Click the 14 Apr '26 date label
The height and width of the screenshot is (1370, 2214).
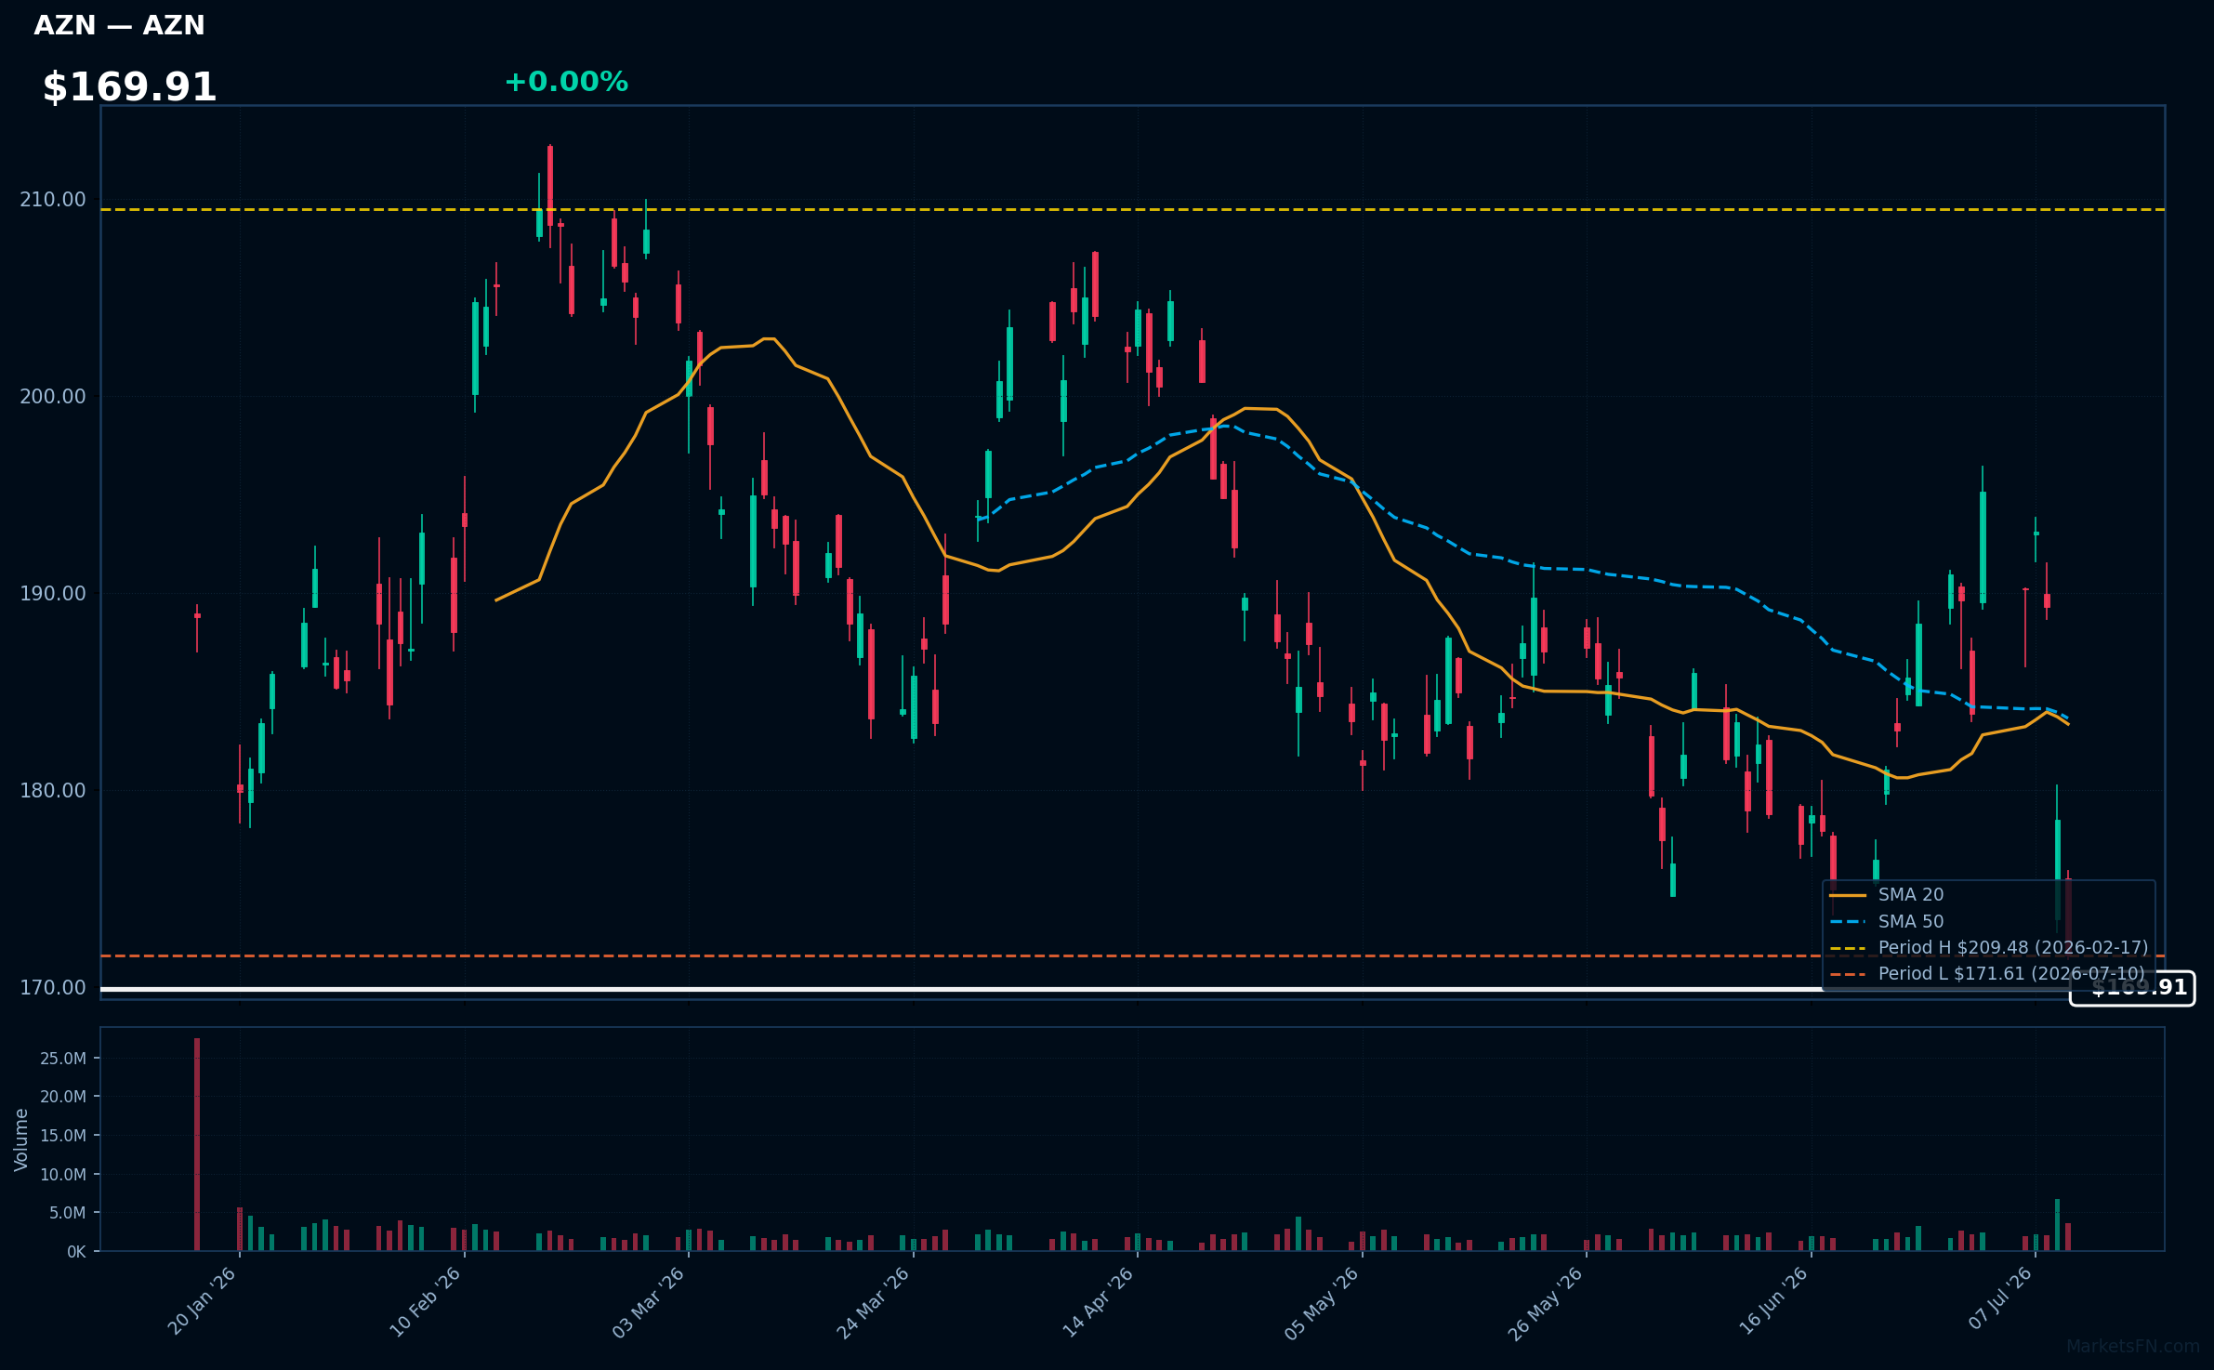point(1098,1302)
